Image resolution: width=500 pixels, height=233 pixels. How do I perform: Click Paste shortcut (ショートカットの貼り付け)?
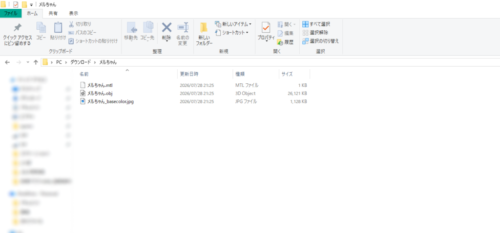93,41
